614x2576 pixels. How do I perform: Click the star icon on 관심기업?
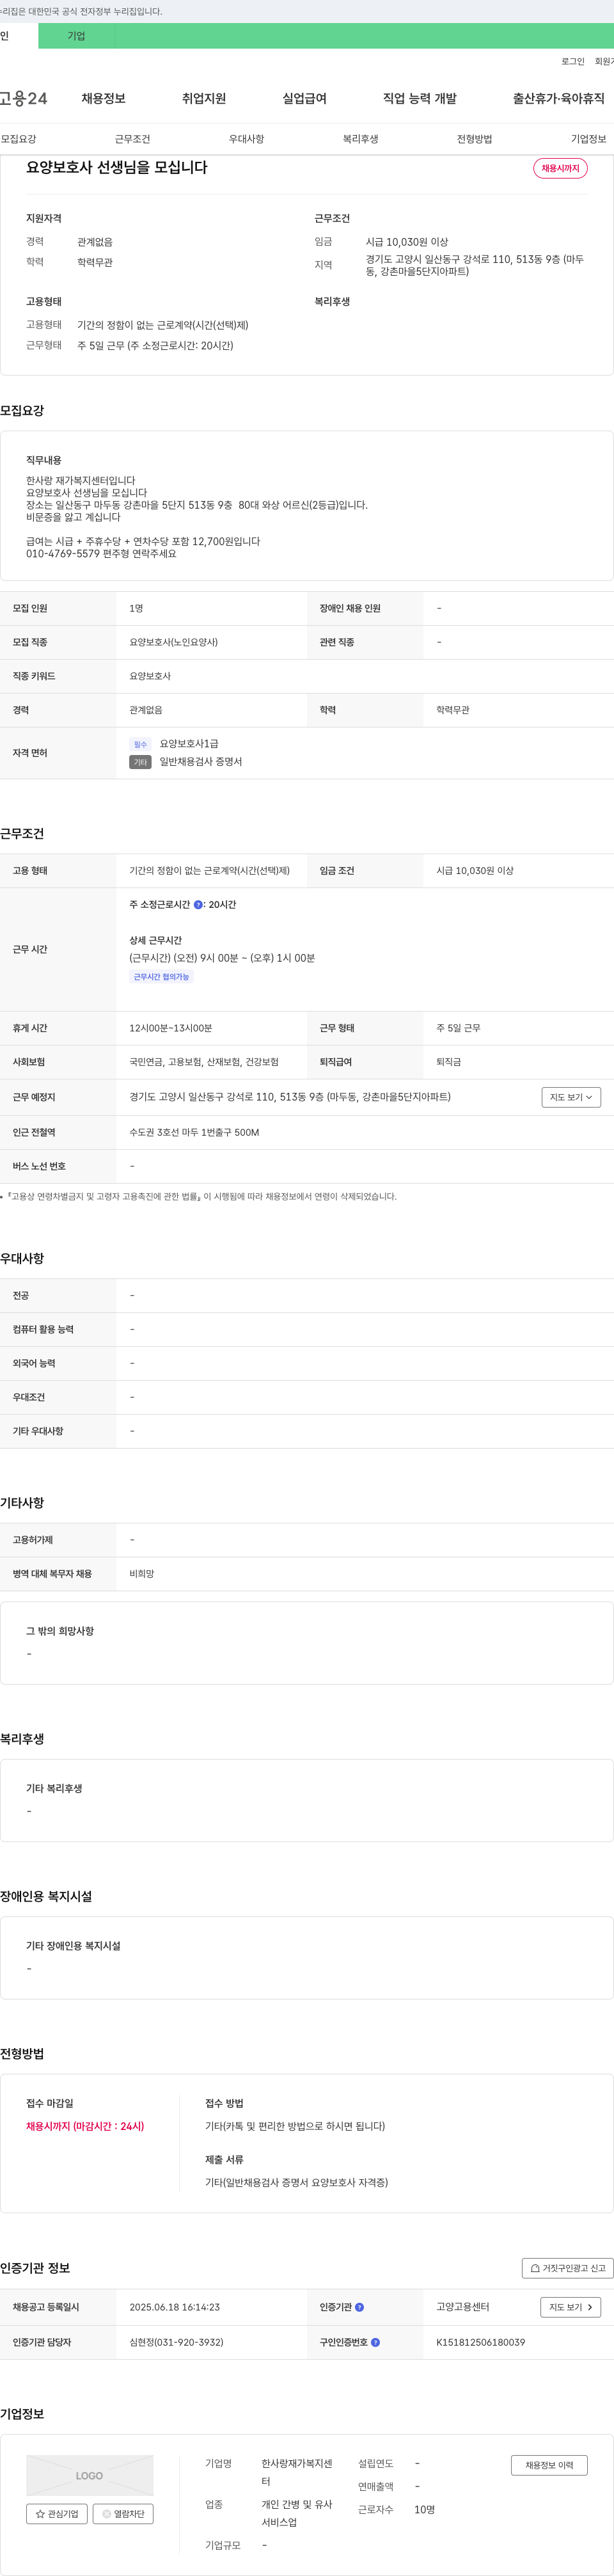(40, 2513)
